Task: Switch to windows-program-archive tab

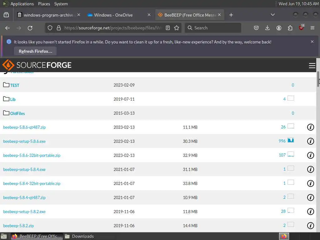Action: pos(48,15)
